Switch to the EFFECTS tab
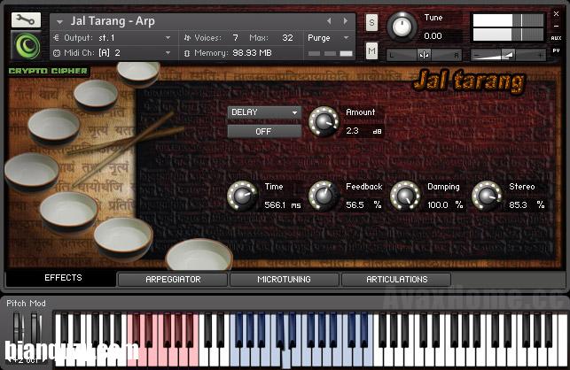Image resolution: width=570 pixels, height=370 pixels. [x=63, y=278]
